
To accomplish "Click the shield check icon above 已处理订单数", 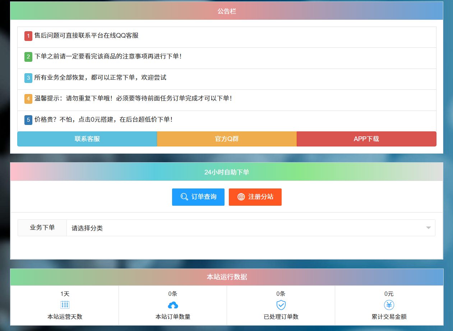I will (281, 305).
